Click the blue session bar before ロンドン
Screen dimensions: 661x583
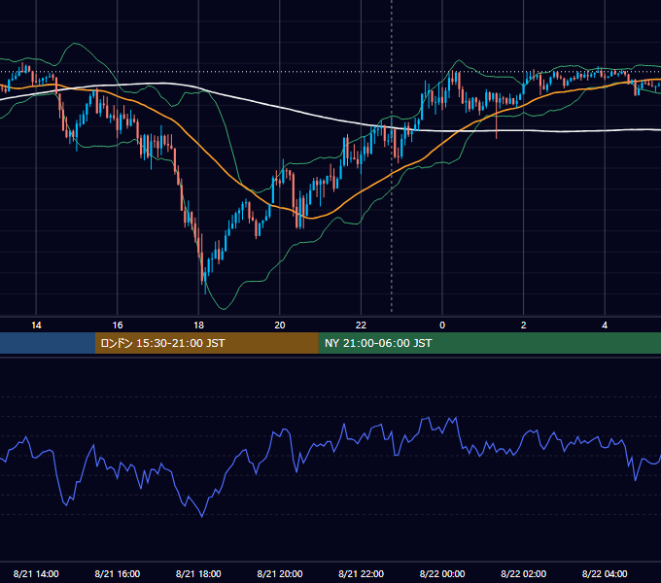tap(48, 343)
